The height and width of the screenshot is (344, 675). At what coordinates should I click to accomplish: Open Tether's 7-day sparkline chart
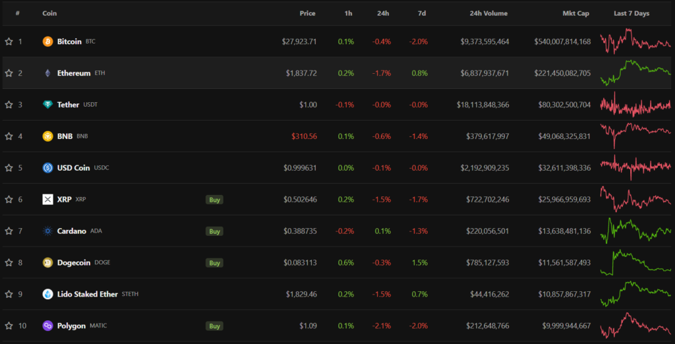tap(635, 105)
